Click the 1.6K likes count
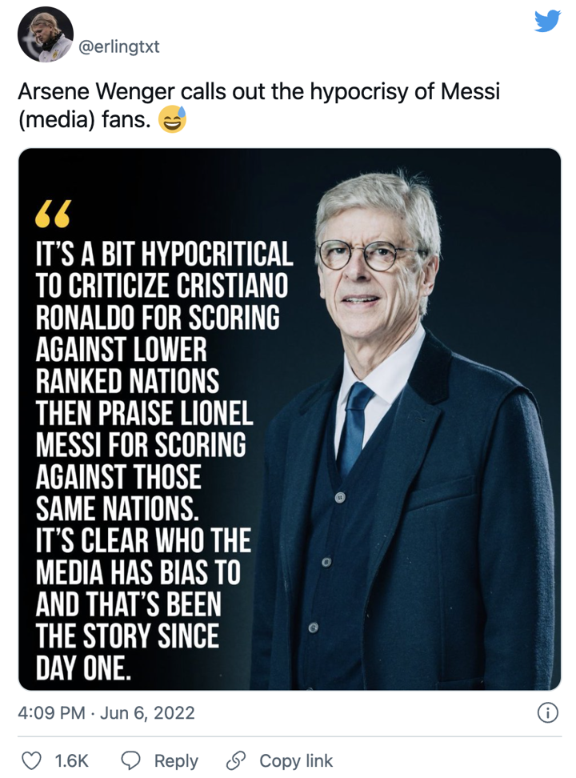This screenshot has height=778, width=576. click(x=71, y=760)
